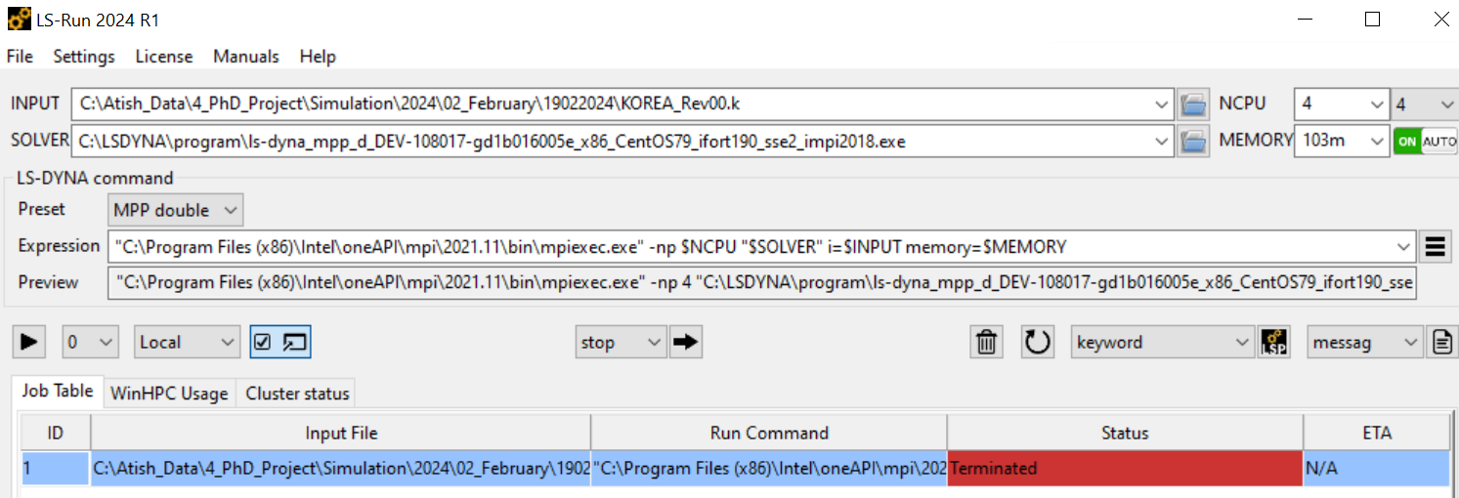Open the message file document icon
This screenshot has width=1459, height=498.
point(1441,342)
